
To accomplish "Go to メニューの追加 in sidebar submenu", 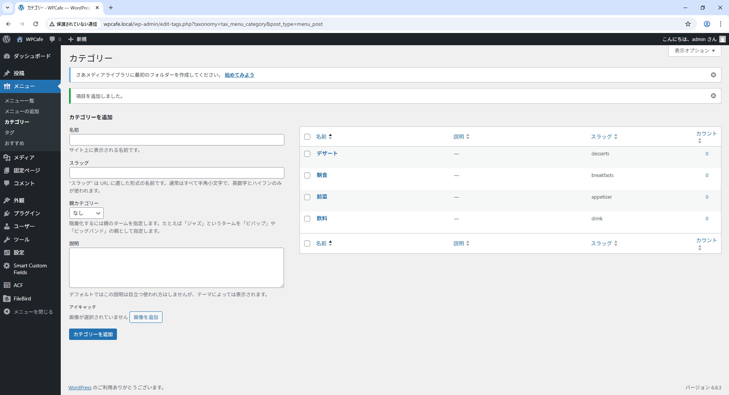I will click(x=22, y=111).
